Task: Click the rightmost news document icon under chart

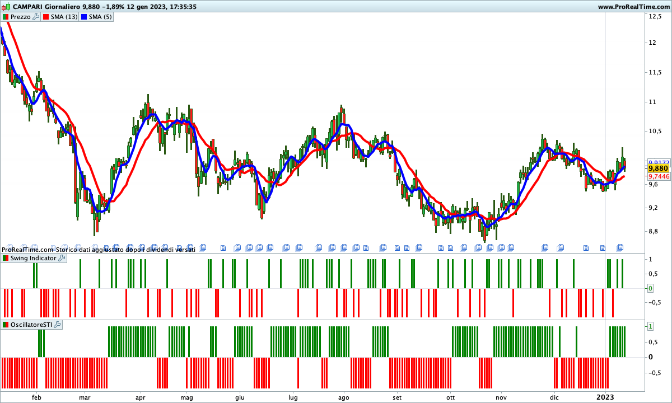Action: pyautogui.click(x=620, y=247)
